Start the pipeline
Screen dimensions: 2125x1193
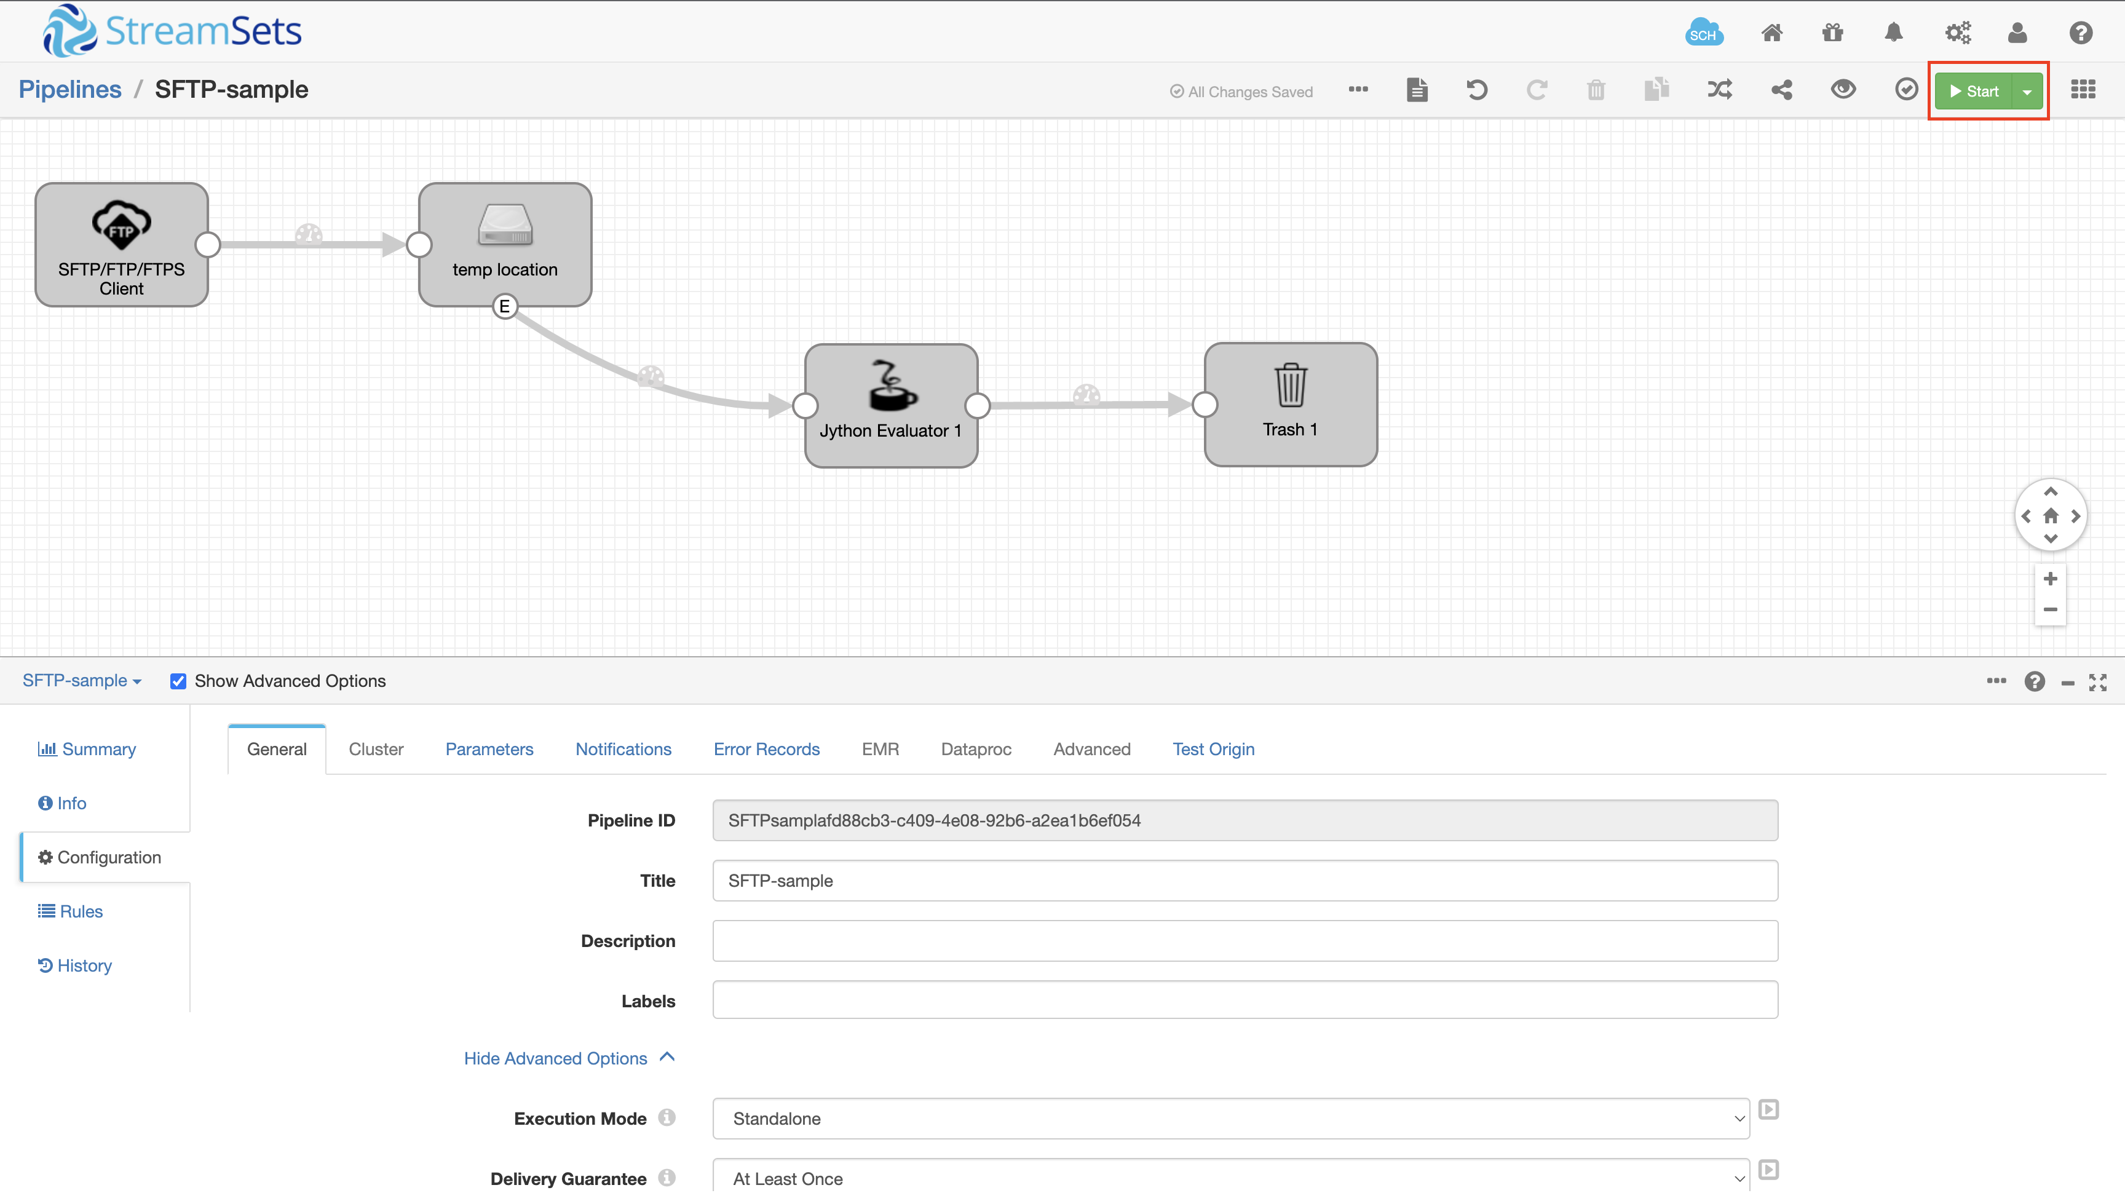tap(1974, 92)
